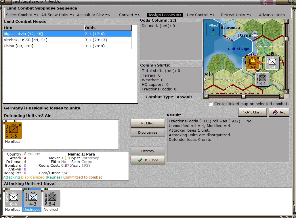Click the Attacker loses 1 unit line
The height and width of the screenshot is (218, 296).
click(189, 130)
